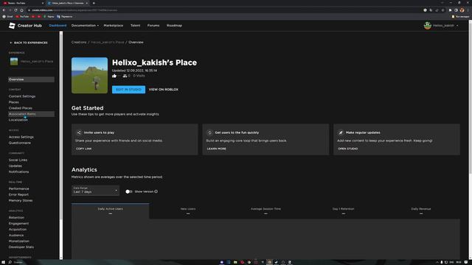Click the sidebar vertical scrollbar
Image resolution: width=472 pixels, height=265 pixels.
pyautogui.click(x=61, y=146)
